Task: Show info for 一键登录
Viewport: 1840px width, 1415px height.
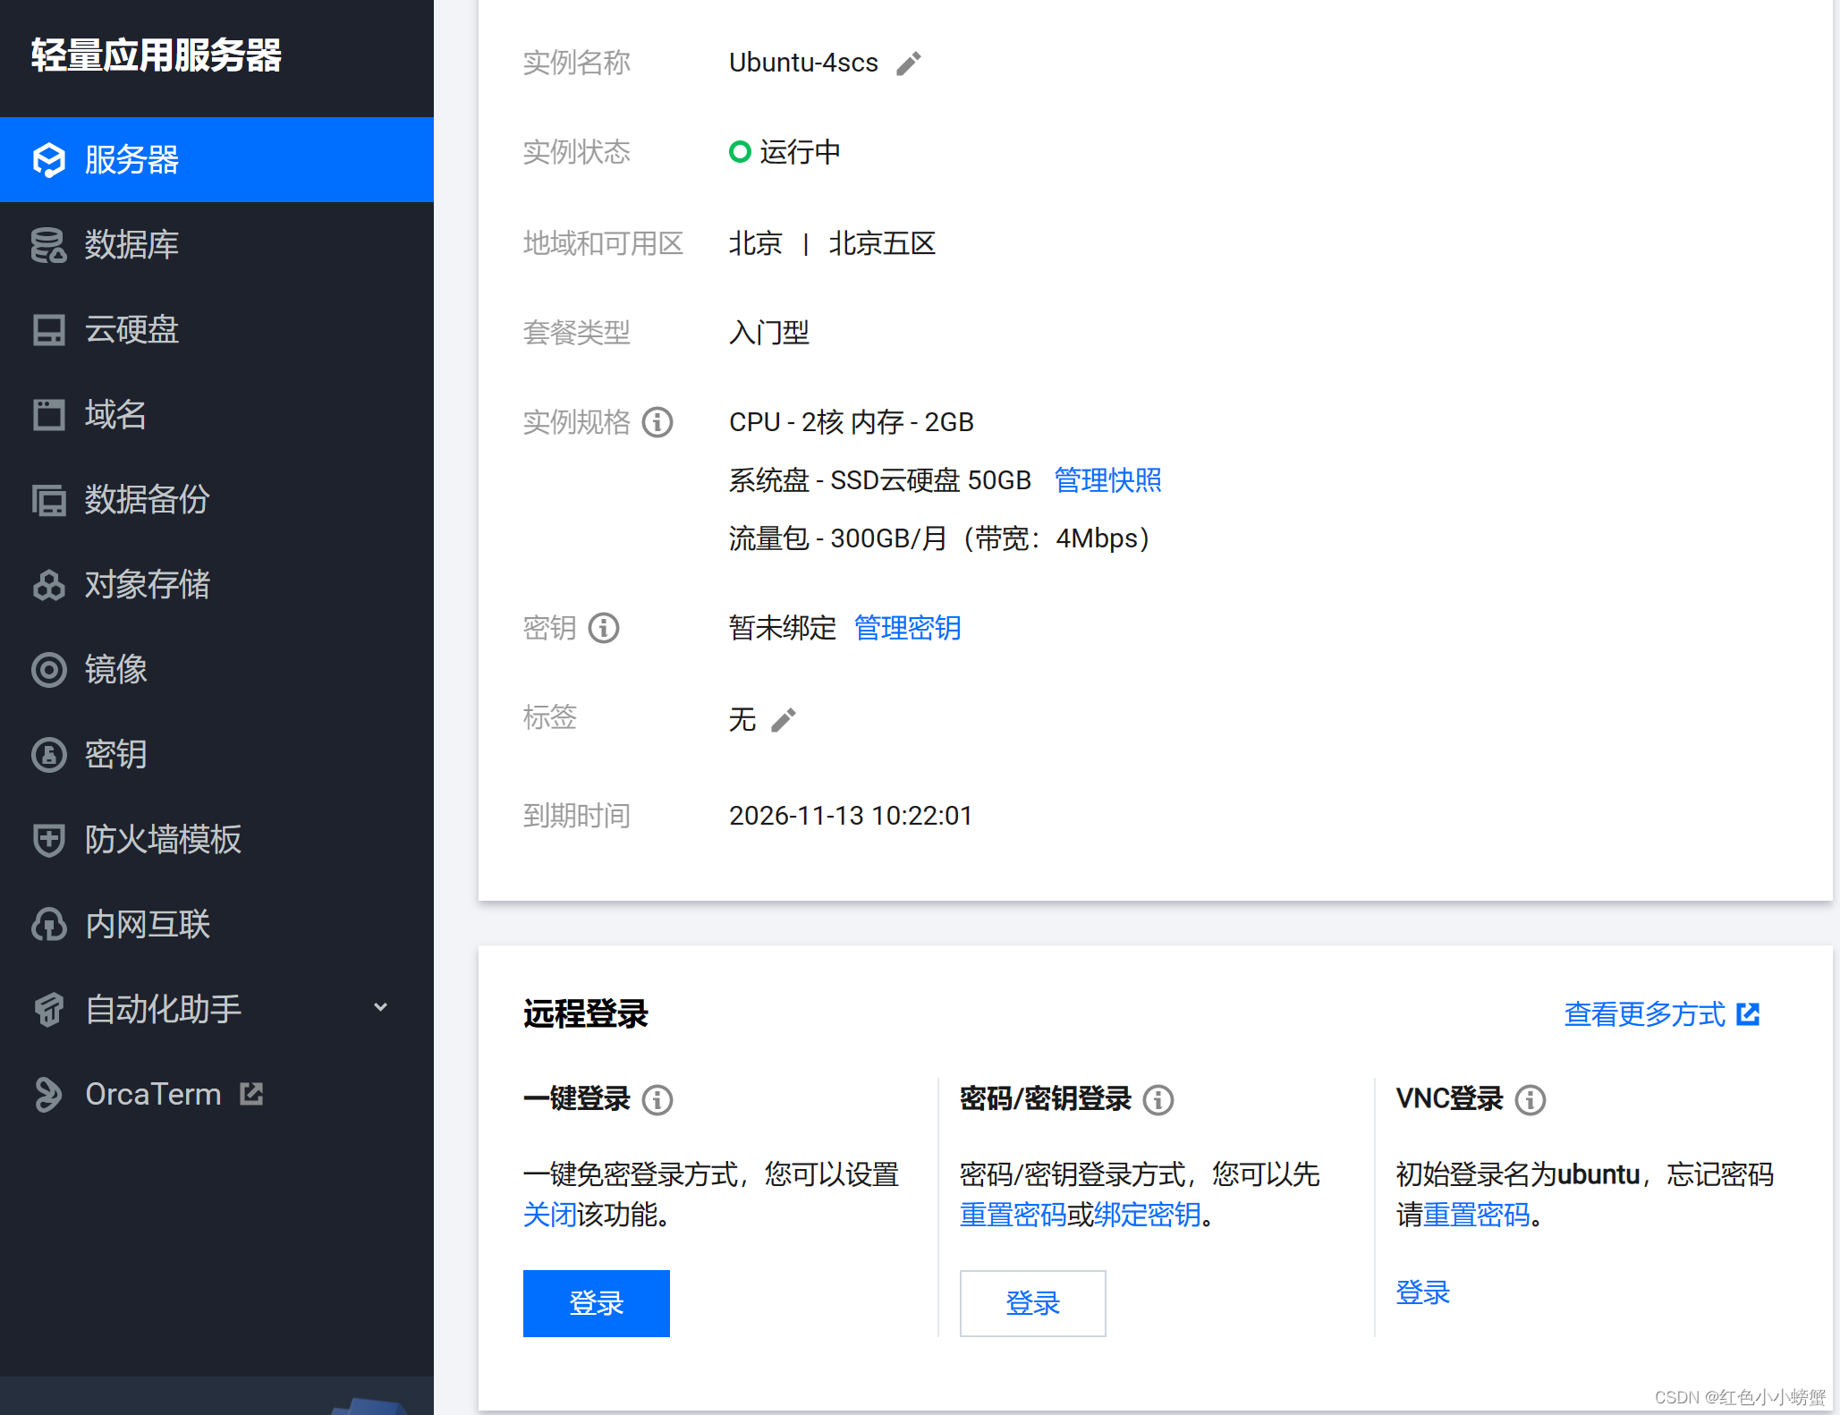Action: click(657, 1099)
